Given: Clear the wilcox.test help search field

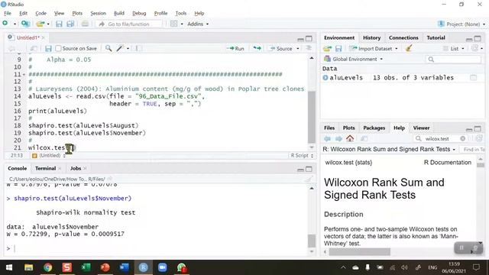Looking at the screenshot, I should [x=462, y=139].
